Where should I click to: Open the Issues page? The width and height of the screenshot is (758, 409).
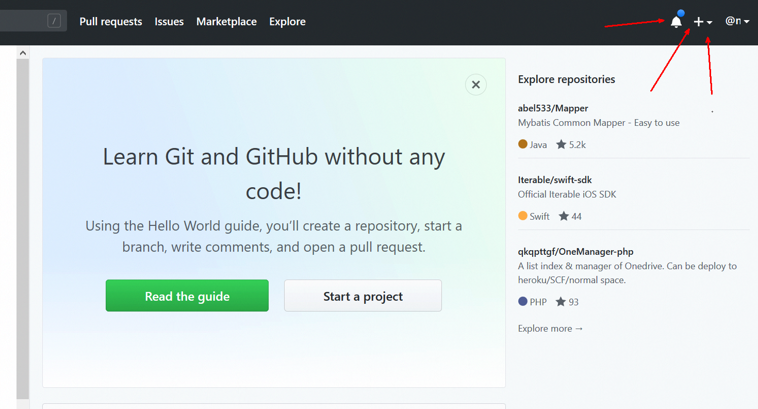169,21
